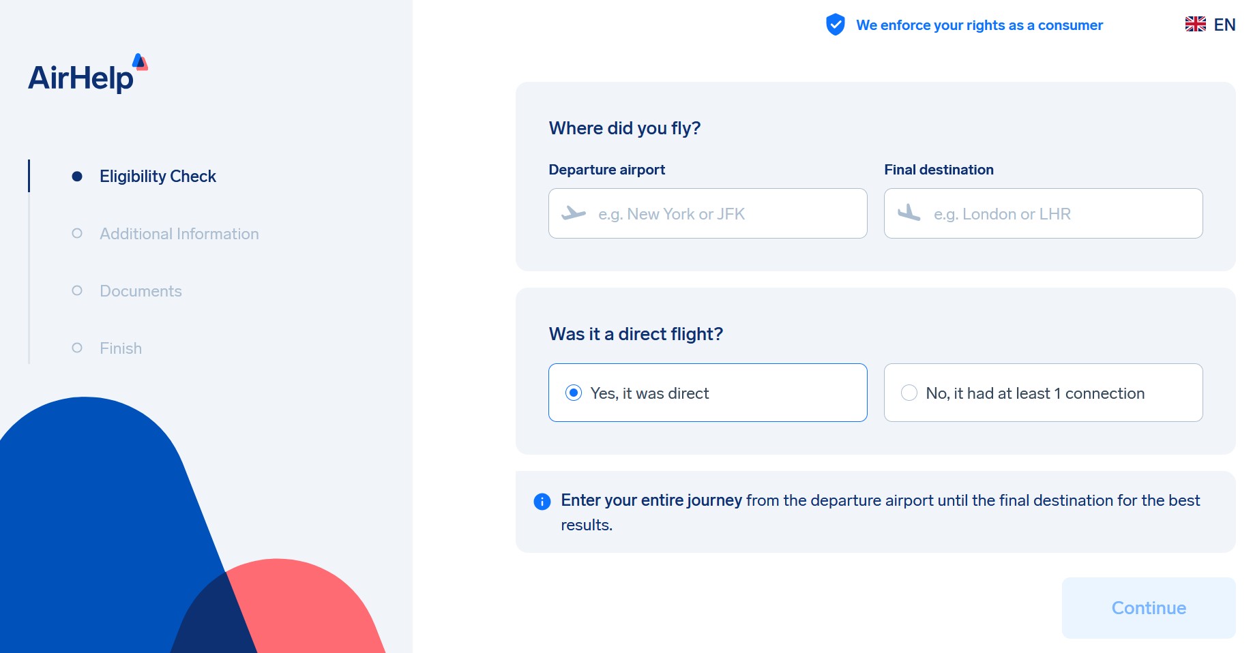This screenshot has width=1253, height=653.
Task: Click the blue shield checkmark icon
Action: (x=835, y=25)
